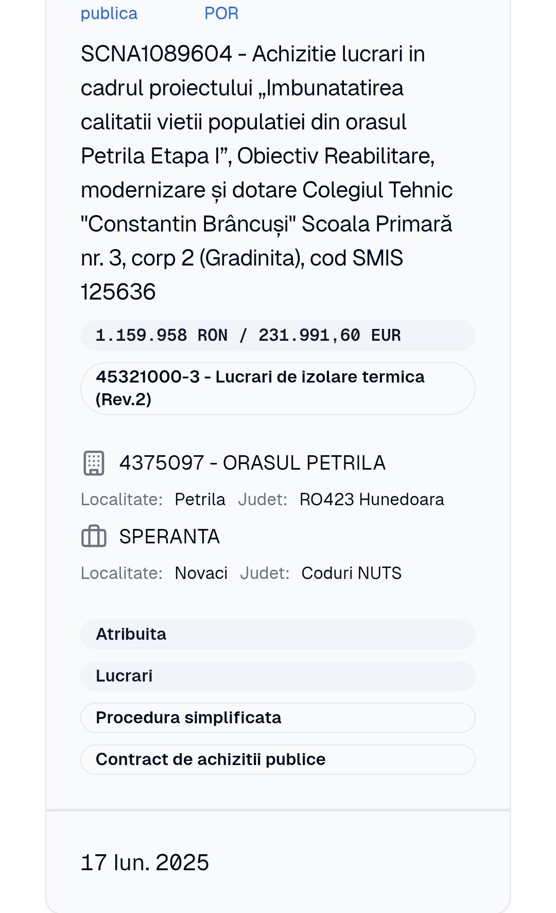Viewport: 556px width, 913px height.
Task: Click the 17 Iun. 2025 date
Action: pyautogui.click(x=145, y=862)
